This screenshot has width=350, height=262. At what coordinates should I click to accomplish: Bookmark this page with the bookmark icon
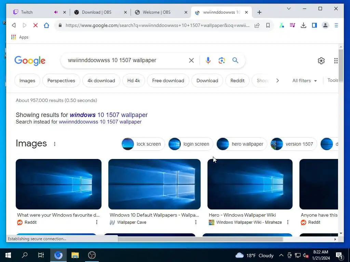268,25
